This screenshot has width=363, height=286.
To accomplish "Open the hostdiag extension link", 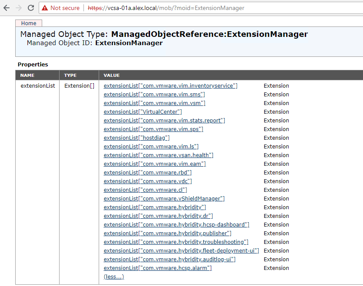I will (137, 138).
